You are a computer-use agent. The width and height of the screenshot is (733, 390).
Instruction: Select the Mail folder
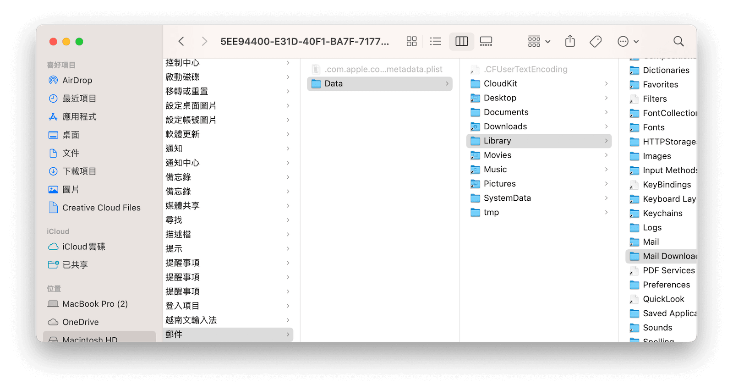(x=661, y=242)
